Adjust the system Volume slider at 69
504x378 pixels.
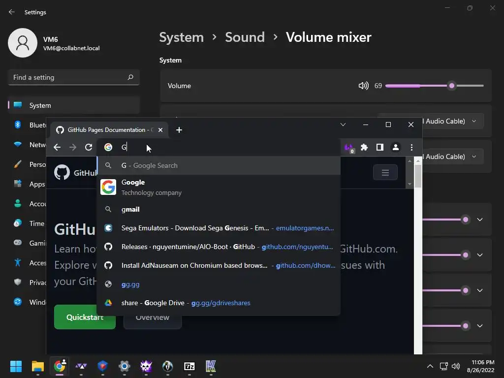click(435, 86)
